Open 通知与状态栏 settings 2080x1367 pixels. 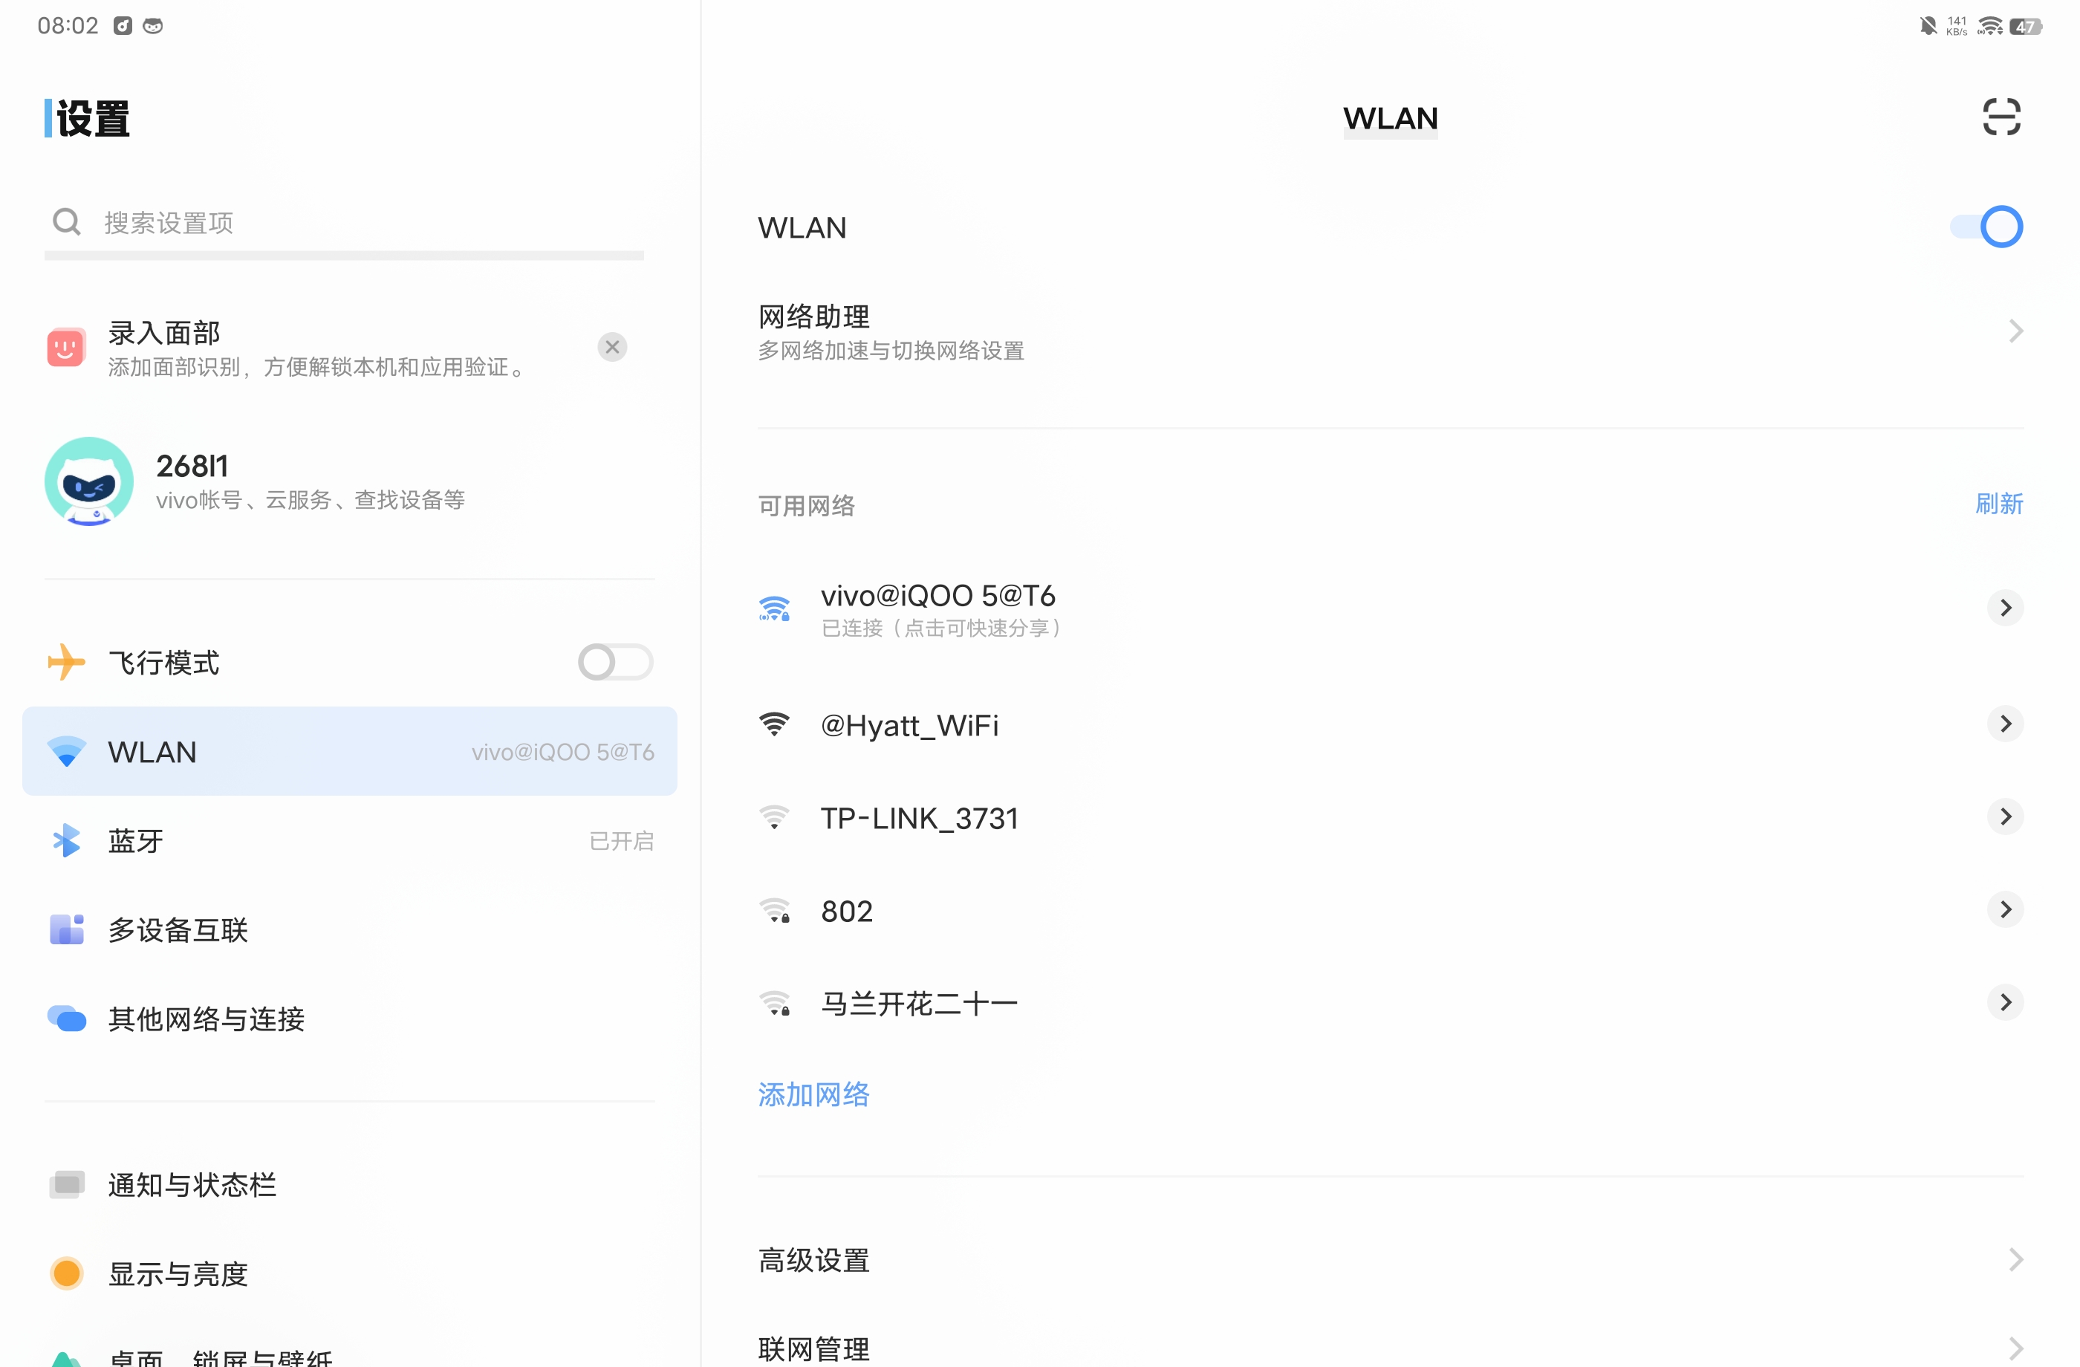350,1184
